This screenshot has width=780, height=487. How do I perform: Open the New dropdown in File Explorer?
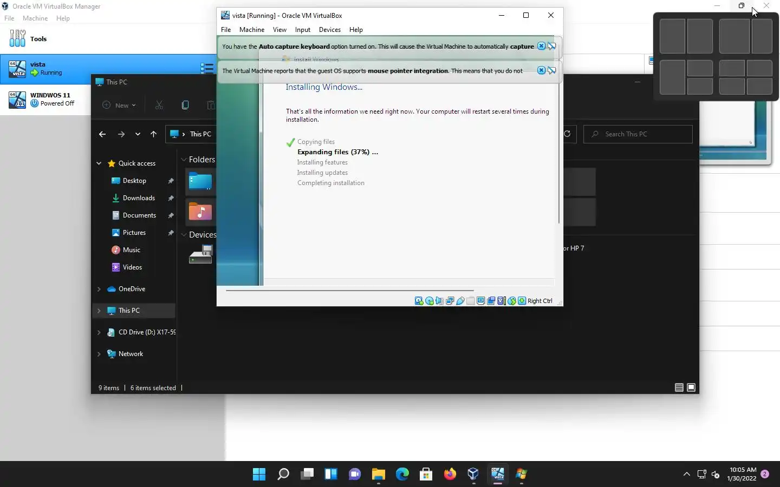pos(119,105)
